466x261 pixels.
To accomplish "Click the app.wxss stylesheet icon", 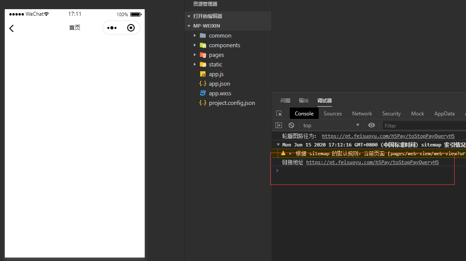I will [203, 93].
